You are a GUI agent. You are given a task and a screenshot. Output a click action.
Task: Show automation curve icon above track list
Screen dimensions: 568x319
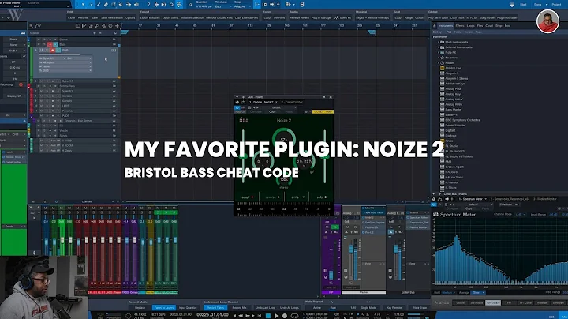coord(38,26)
